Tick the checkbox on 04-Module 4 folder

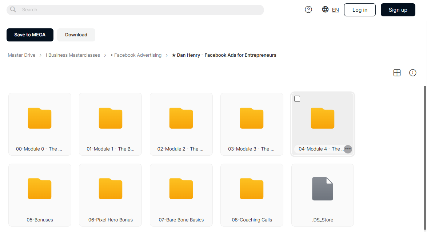pyautogui.click(x=297, y=99)
